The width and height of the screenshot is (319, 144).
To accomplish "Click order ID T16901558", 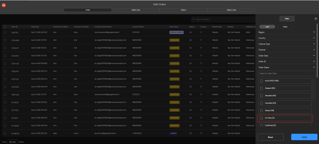I will (15, 95).
